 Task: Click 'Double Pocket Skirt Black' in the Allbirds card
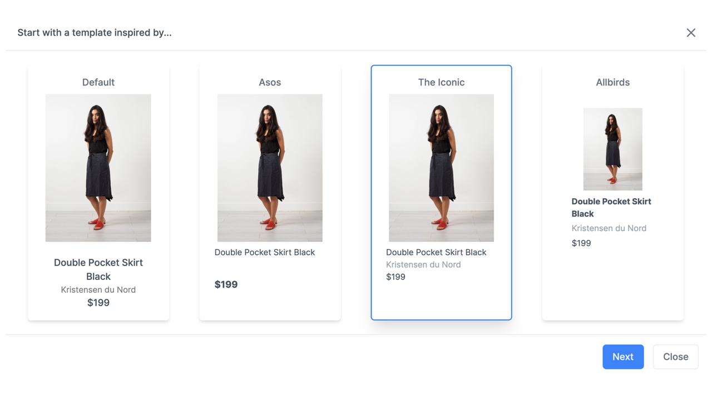(x=611, y=208)
